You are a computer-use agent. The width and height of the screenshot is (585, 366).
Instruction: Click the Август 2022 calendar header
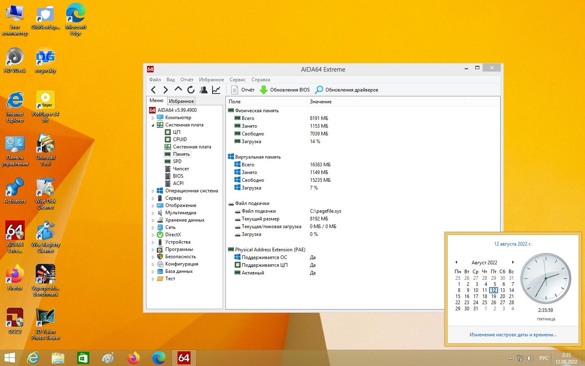tap(484, 263)
